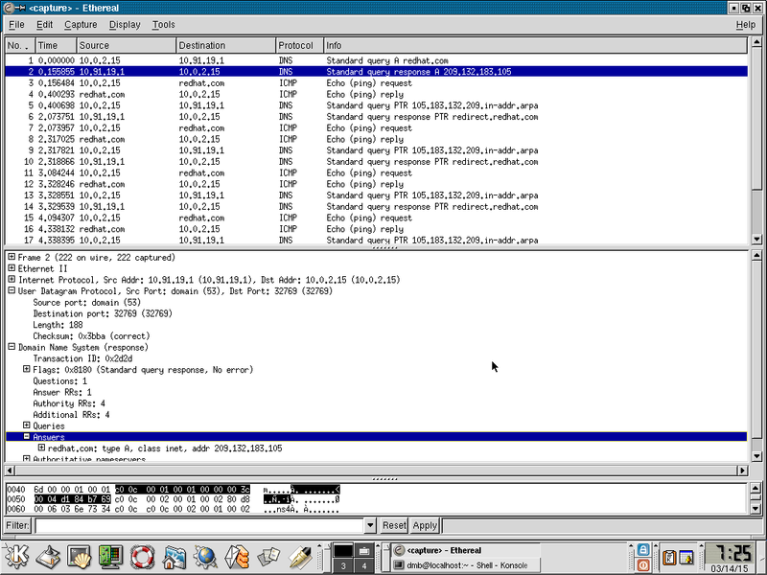The image size is (767, 575).
Task: Click the red logout power icon
Action: coord(643,564)
